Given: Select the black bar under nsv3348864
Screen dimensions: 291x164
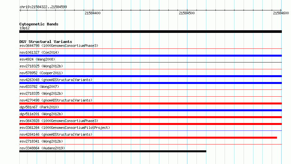Looking at the screenshot, I should 113,151.
